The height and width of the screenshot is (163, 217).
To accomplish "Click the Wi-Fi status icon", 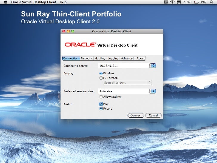I will point(172,2).
